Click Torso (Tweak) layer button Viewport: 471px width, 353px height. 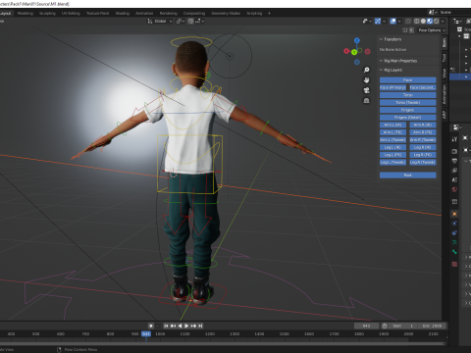408,103
